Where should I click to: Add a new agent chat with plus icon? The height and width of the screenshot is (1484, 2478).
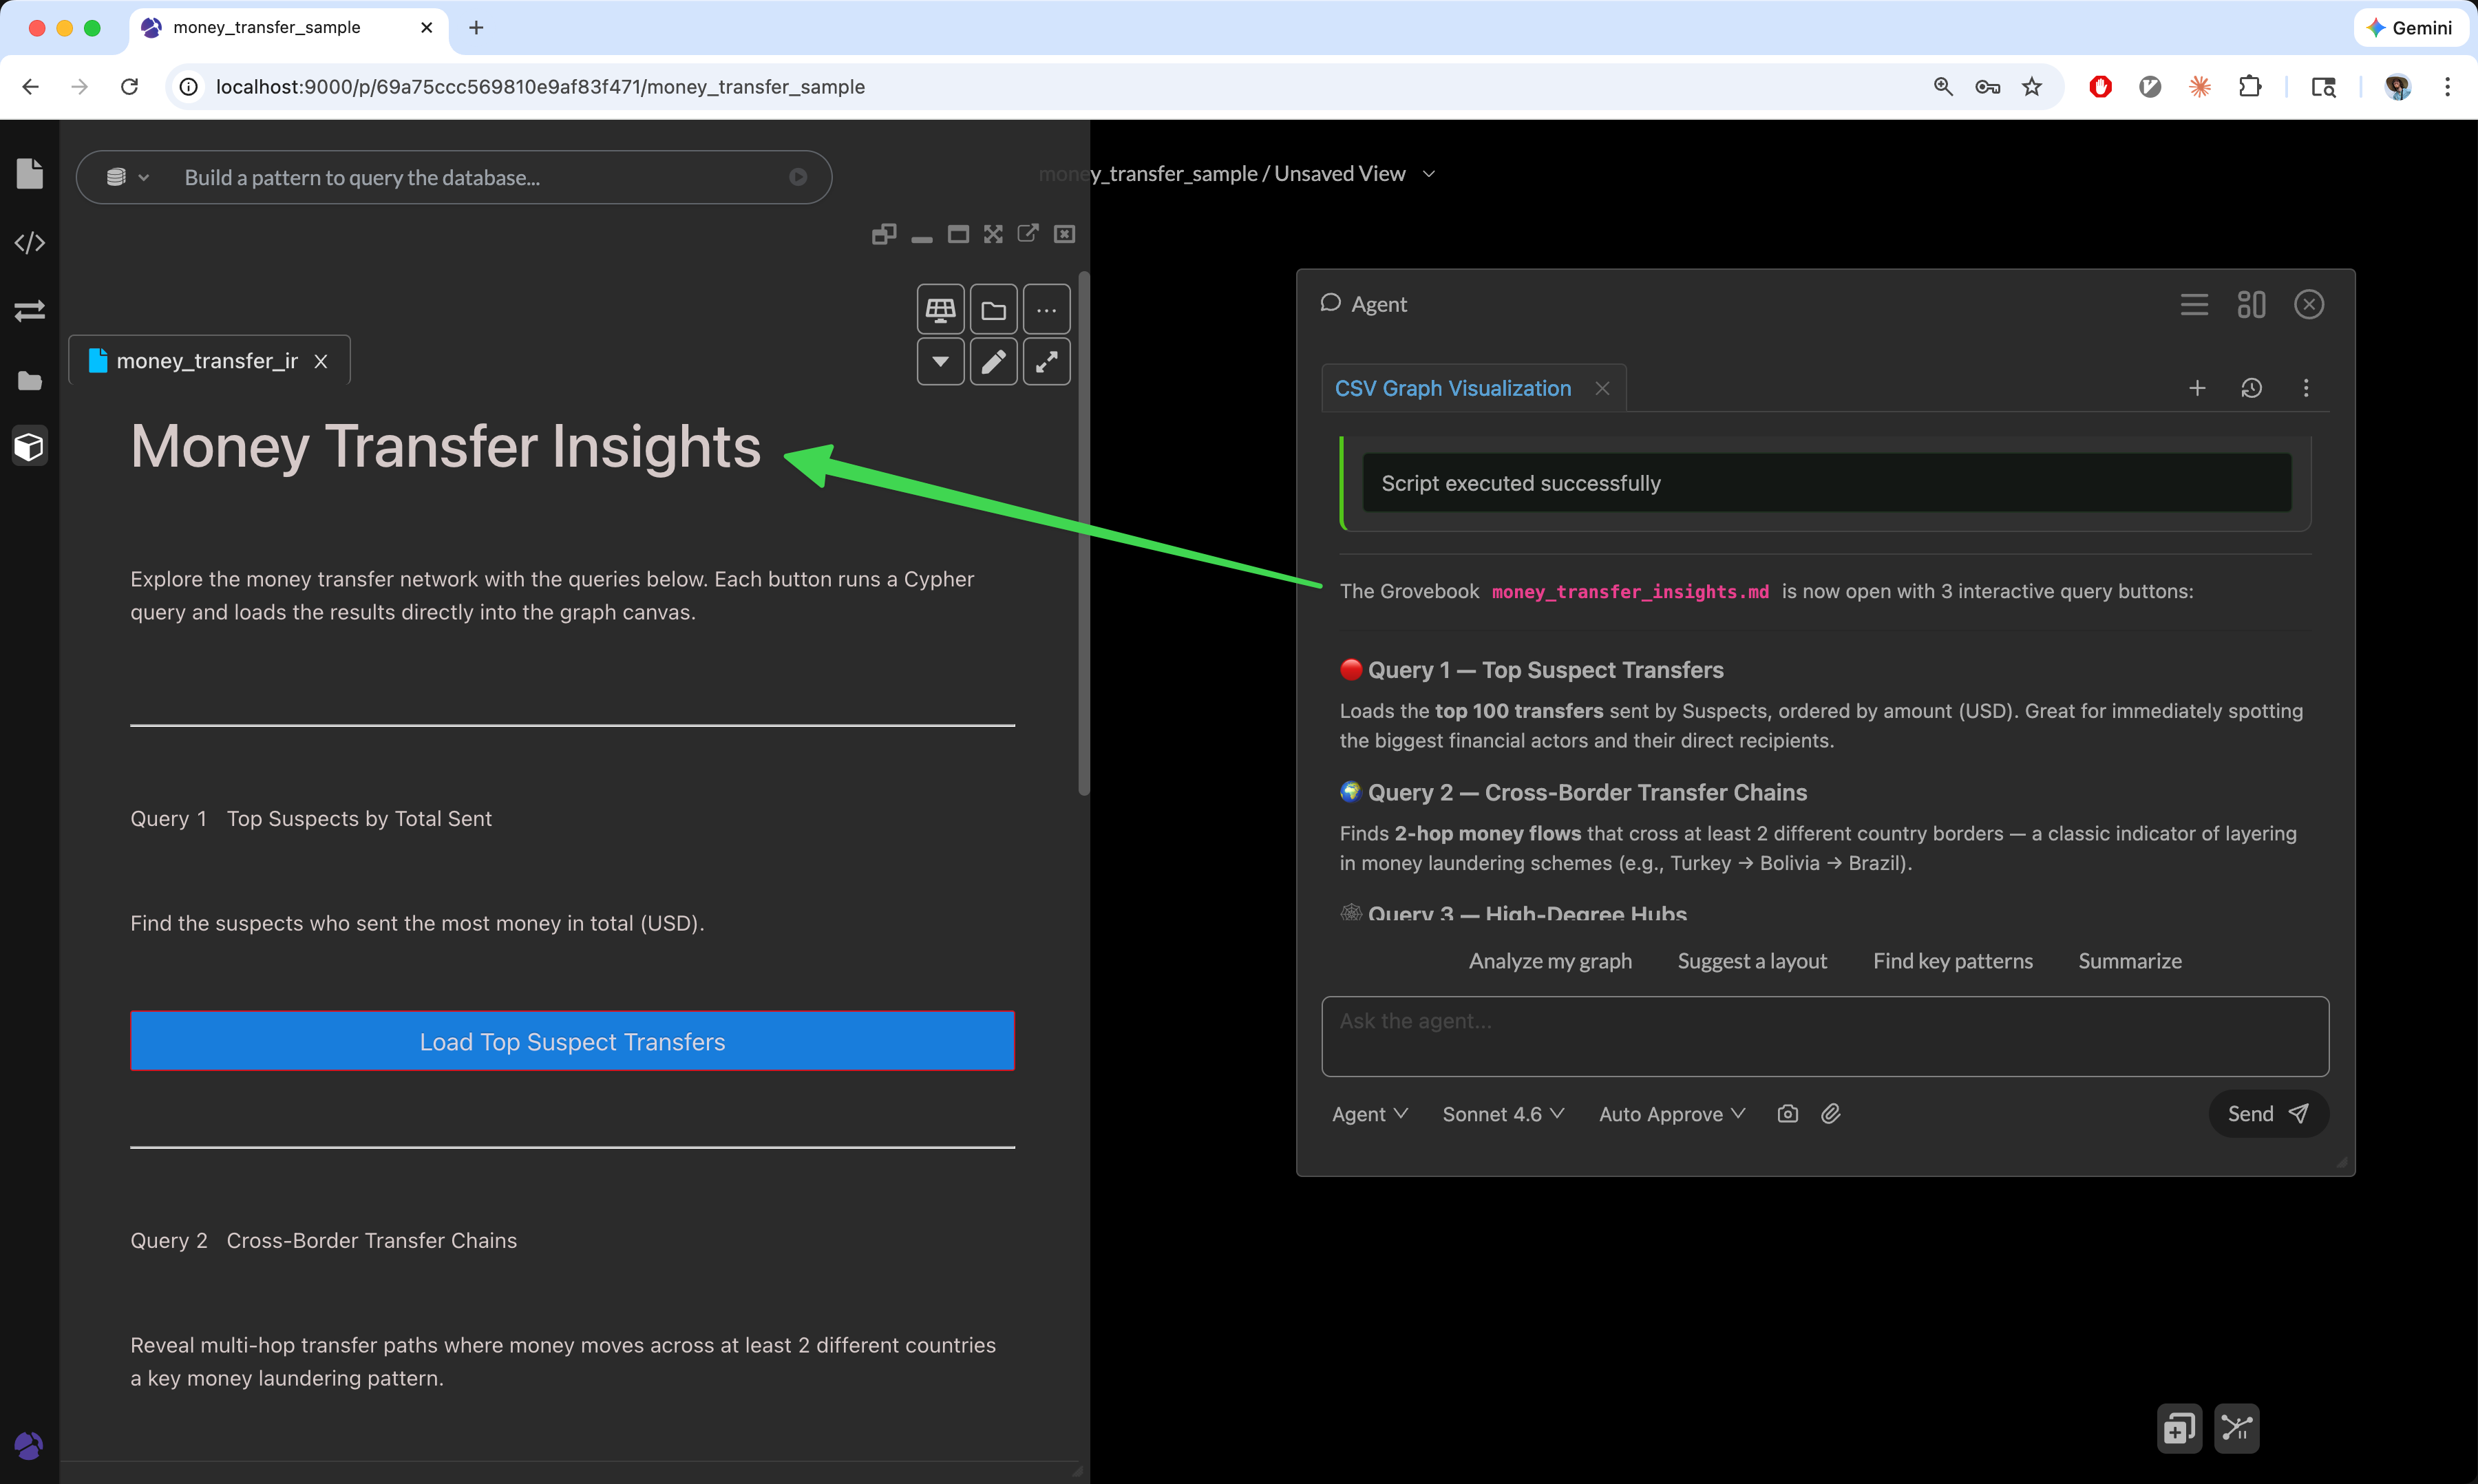[2197, 388]
